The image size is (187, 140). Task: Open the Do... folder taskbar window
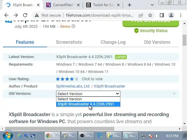pos(114,135)
